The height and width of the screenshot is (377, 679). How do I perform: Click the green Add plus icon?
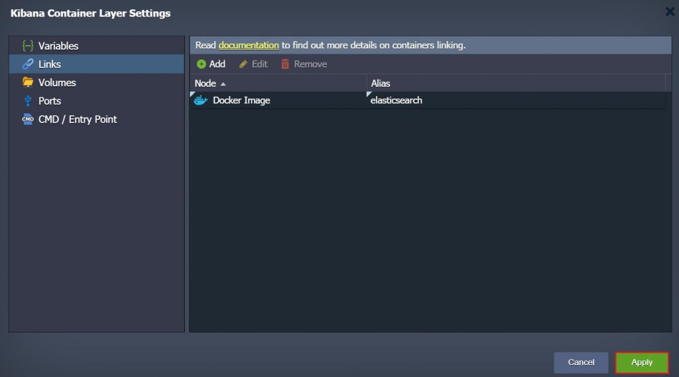point(201,64)
